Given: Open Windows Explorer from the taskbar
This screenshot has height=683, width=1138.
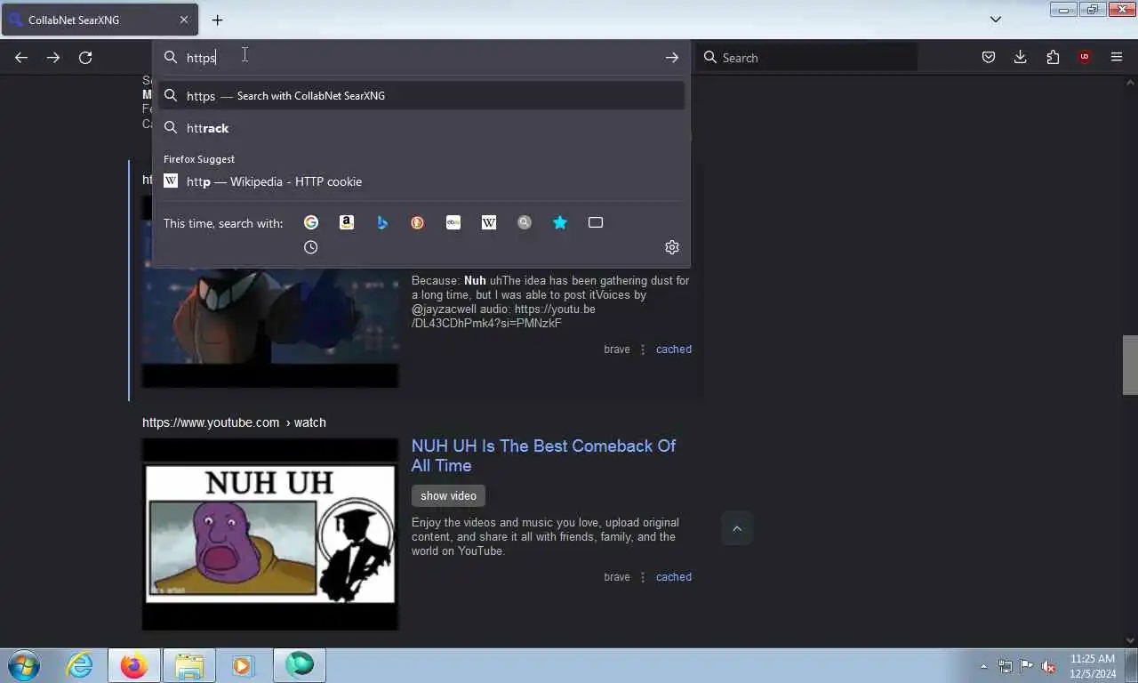Looking at the screenshot, I should point(189,665).
